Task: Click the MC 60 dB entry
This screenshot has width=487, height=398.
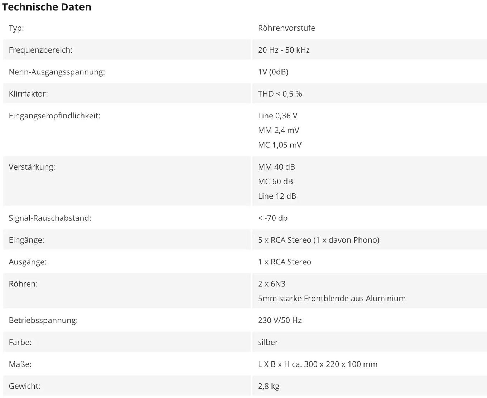Action: (275, 181)
